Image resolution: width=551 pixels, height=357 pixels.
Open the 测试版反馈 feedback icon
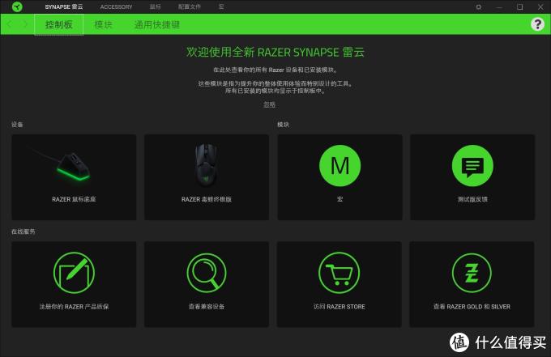pos(472,166)
